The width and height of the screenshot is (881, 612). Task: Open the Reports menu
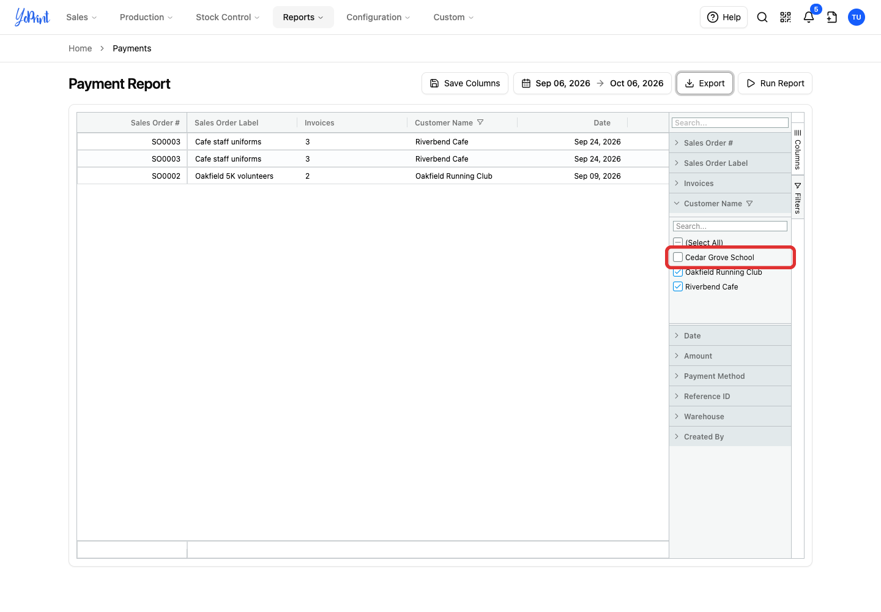[303, 17]
